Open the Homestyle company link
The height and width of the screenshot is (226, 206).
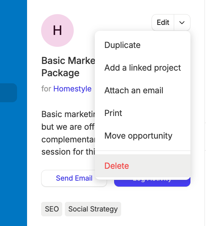click(x=72, y=88)
